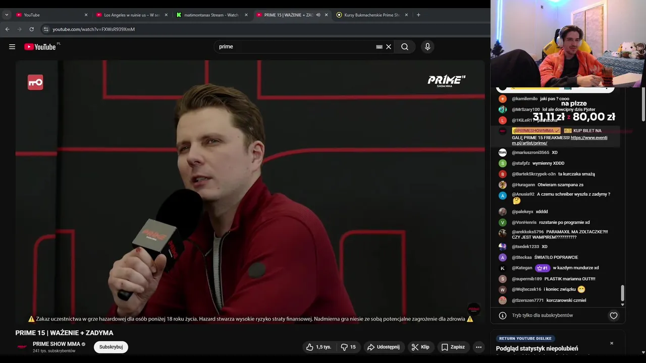
Task: Go back in browser history
Action: 8,29
